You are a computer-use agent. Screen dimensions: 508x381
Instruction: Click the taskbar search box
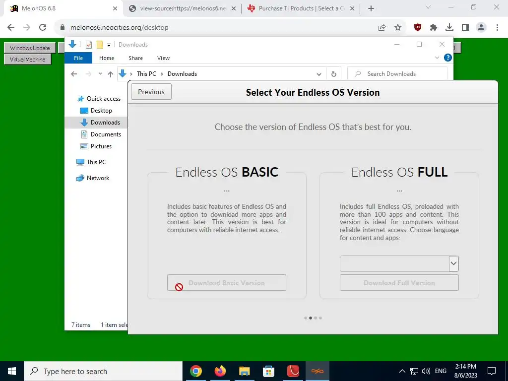coord(103,371)
